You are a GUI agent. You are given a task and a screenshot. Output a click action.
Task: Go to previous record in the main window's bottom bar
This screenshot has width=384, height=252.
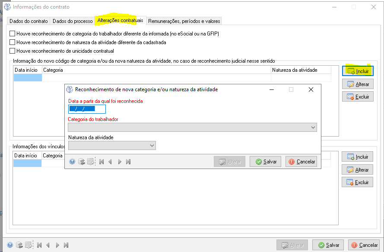coord(48,245)
